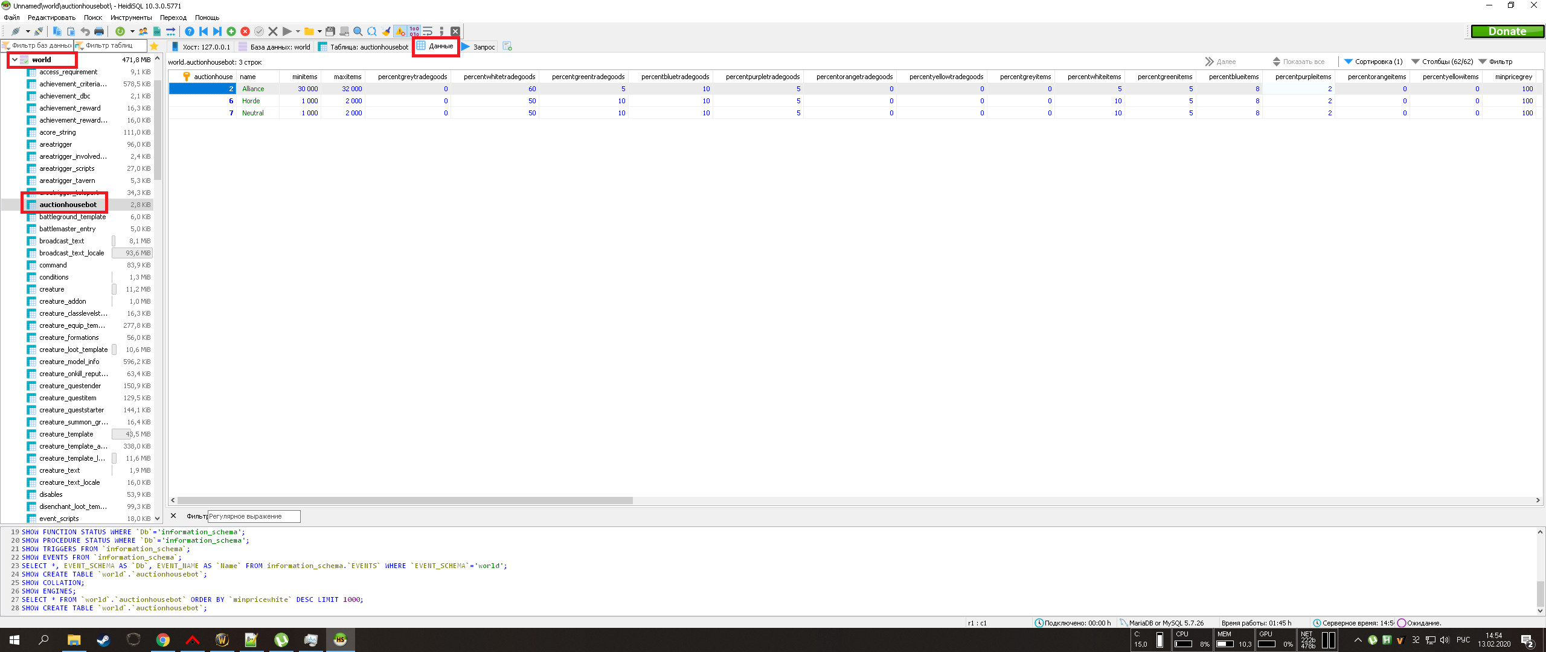Focus the Регулярное выражение filter field

[254, 516]
